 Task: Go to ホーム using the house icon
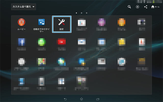point(155,7)
